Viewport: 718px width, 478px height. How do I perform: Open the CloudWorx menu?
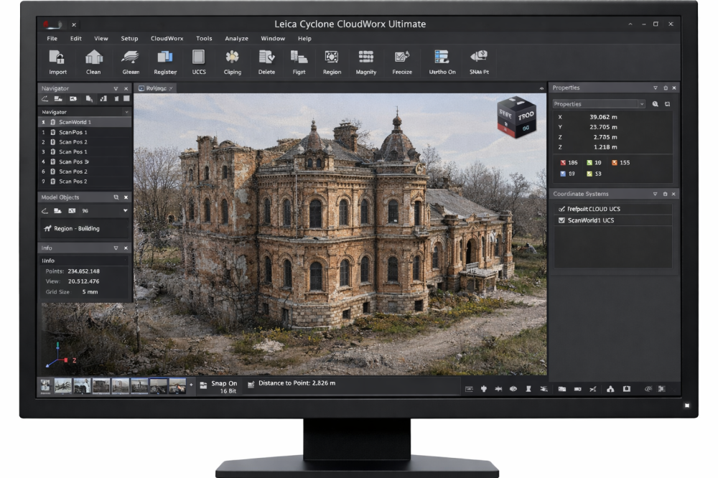point(167,39)
